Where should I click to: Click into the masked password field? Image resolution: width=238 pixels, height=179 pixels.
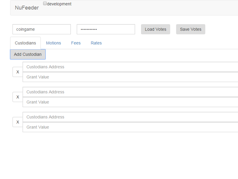106,29
